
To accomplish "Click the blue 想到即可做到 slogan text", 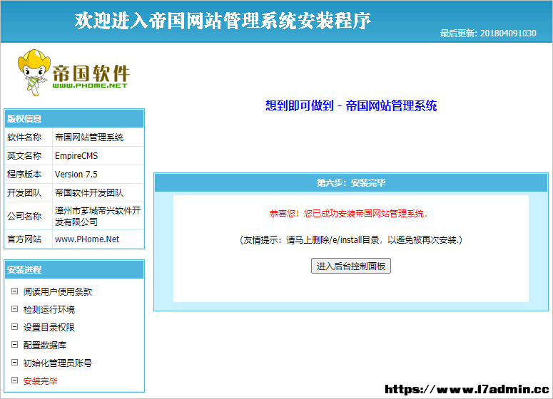I will pos(300,105).
